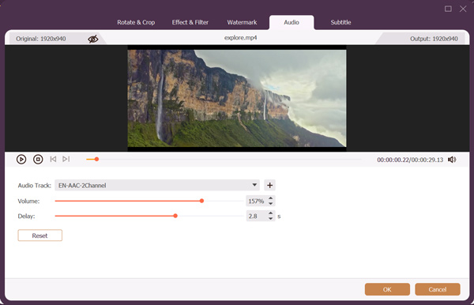Click the Original: 1920x940 label
The image size is (474, 305).
41,39
